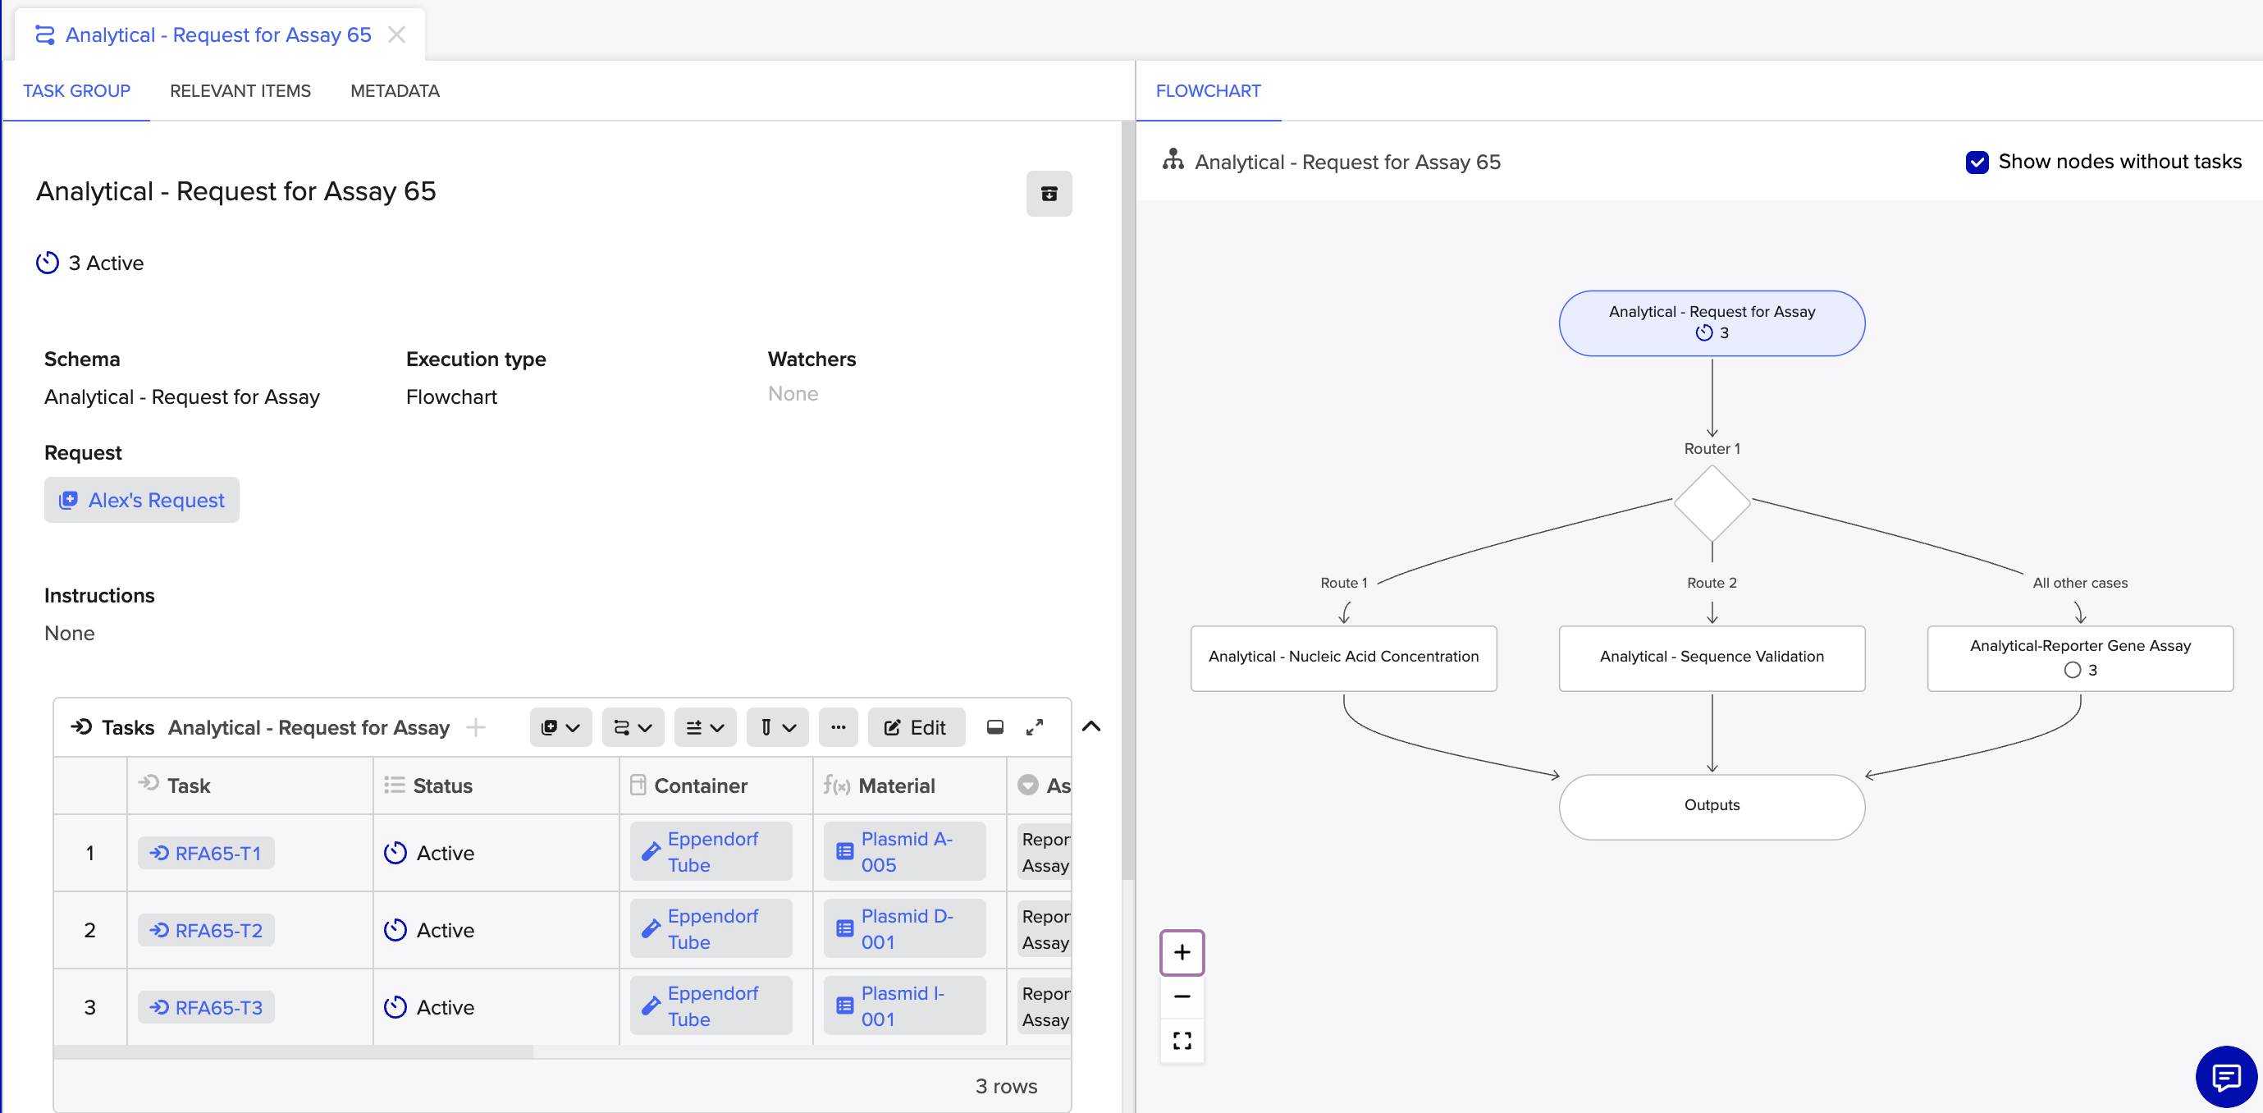This screenshot has width=2263, height=1113.
Task: Click the Edit button
Action: click(916, 726)
